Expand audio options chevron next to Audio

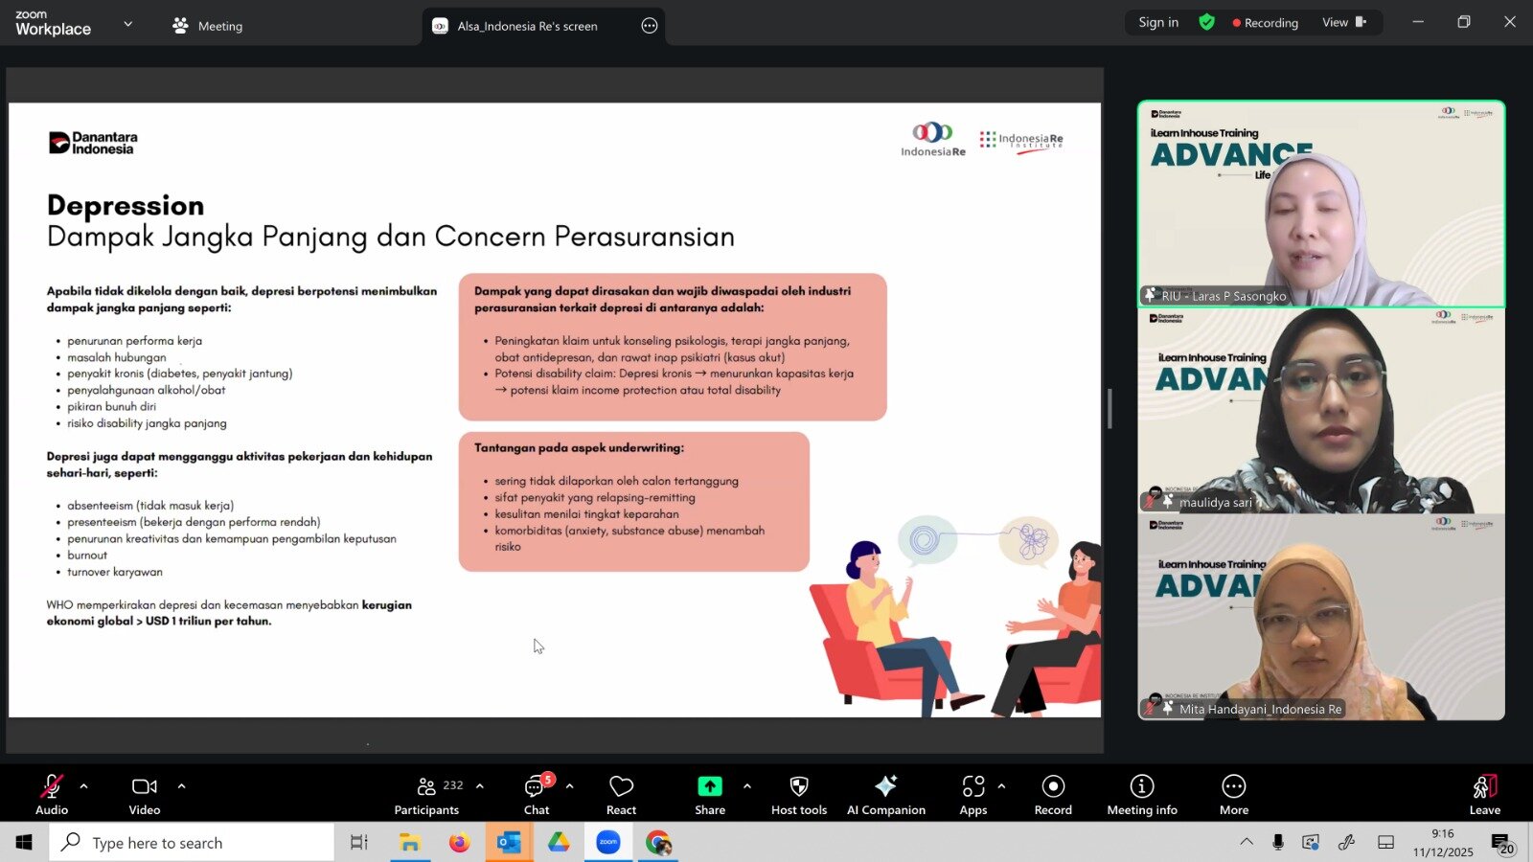tap(84, 786)
